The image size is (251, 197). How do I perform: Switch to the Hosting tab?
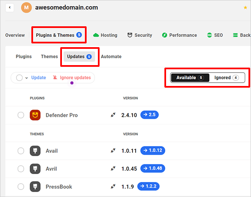coord(105,35)
